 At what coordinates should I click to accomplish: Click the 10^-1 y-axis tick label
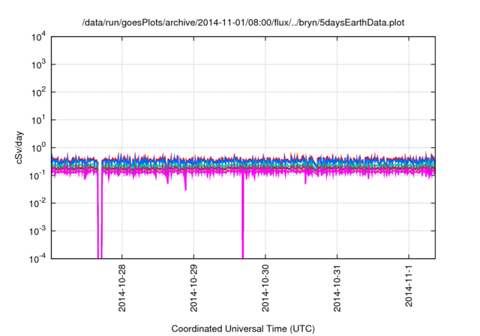pos(37,175)
